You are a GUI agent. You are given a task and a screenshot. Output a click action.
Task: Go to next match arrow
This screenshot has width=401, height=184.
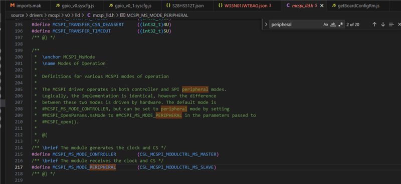click(x=383, y=24)
